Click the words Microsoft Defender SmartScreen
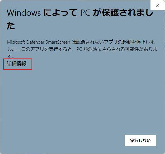165x154 pixels. click(39, 42)
